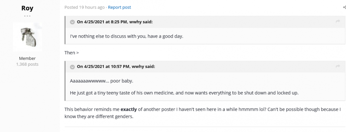Click the Report post link

pyautogui.click(x=119, y=7)
